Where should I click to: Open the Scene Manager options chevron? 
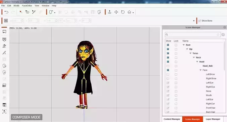coord(223,34)
